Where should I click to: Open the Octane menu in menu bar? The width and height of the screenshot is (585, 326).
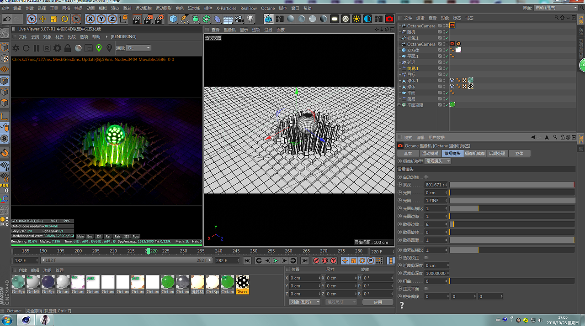(268, 8)
